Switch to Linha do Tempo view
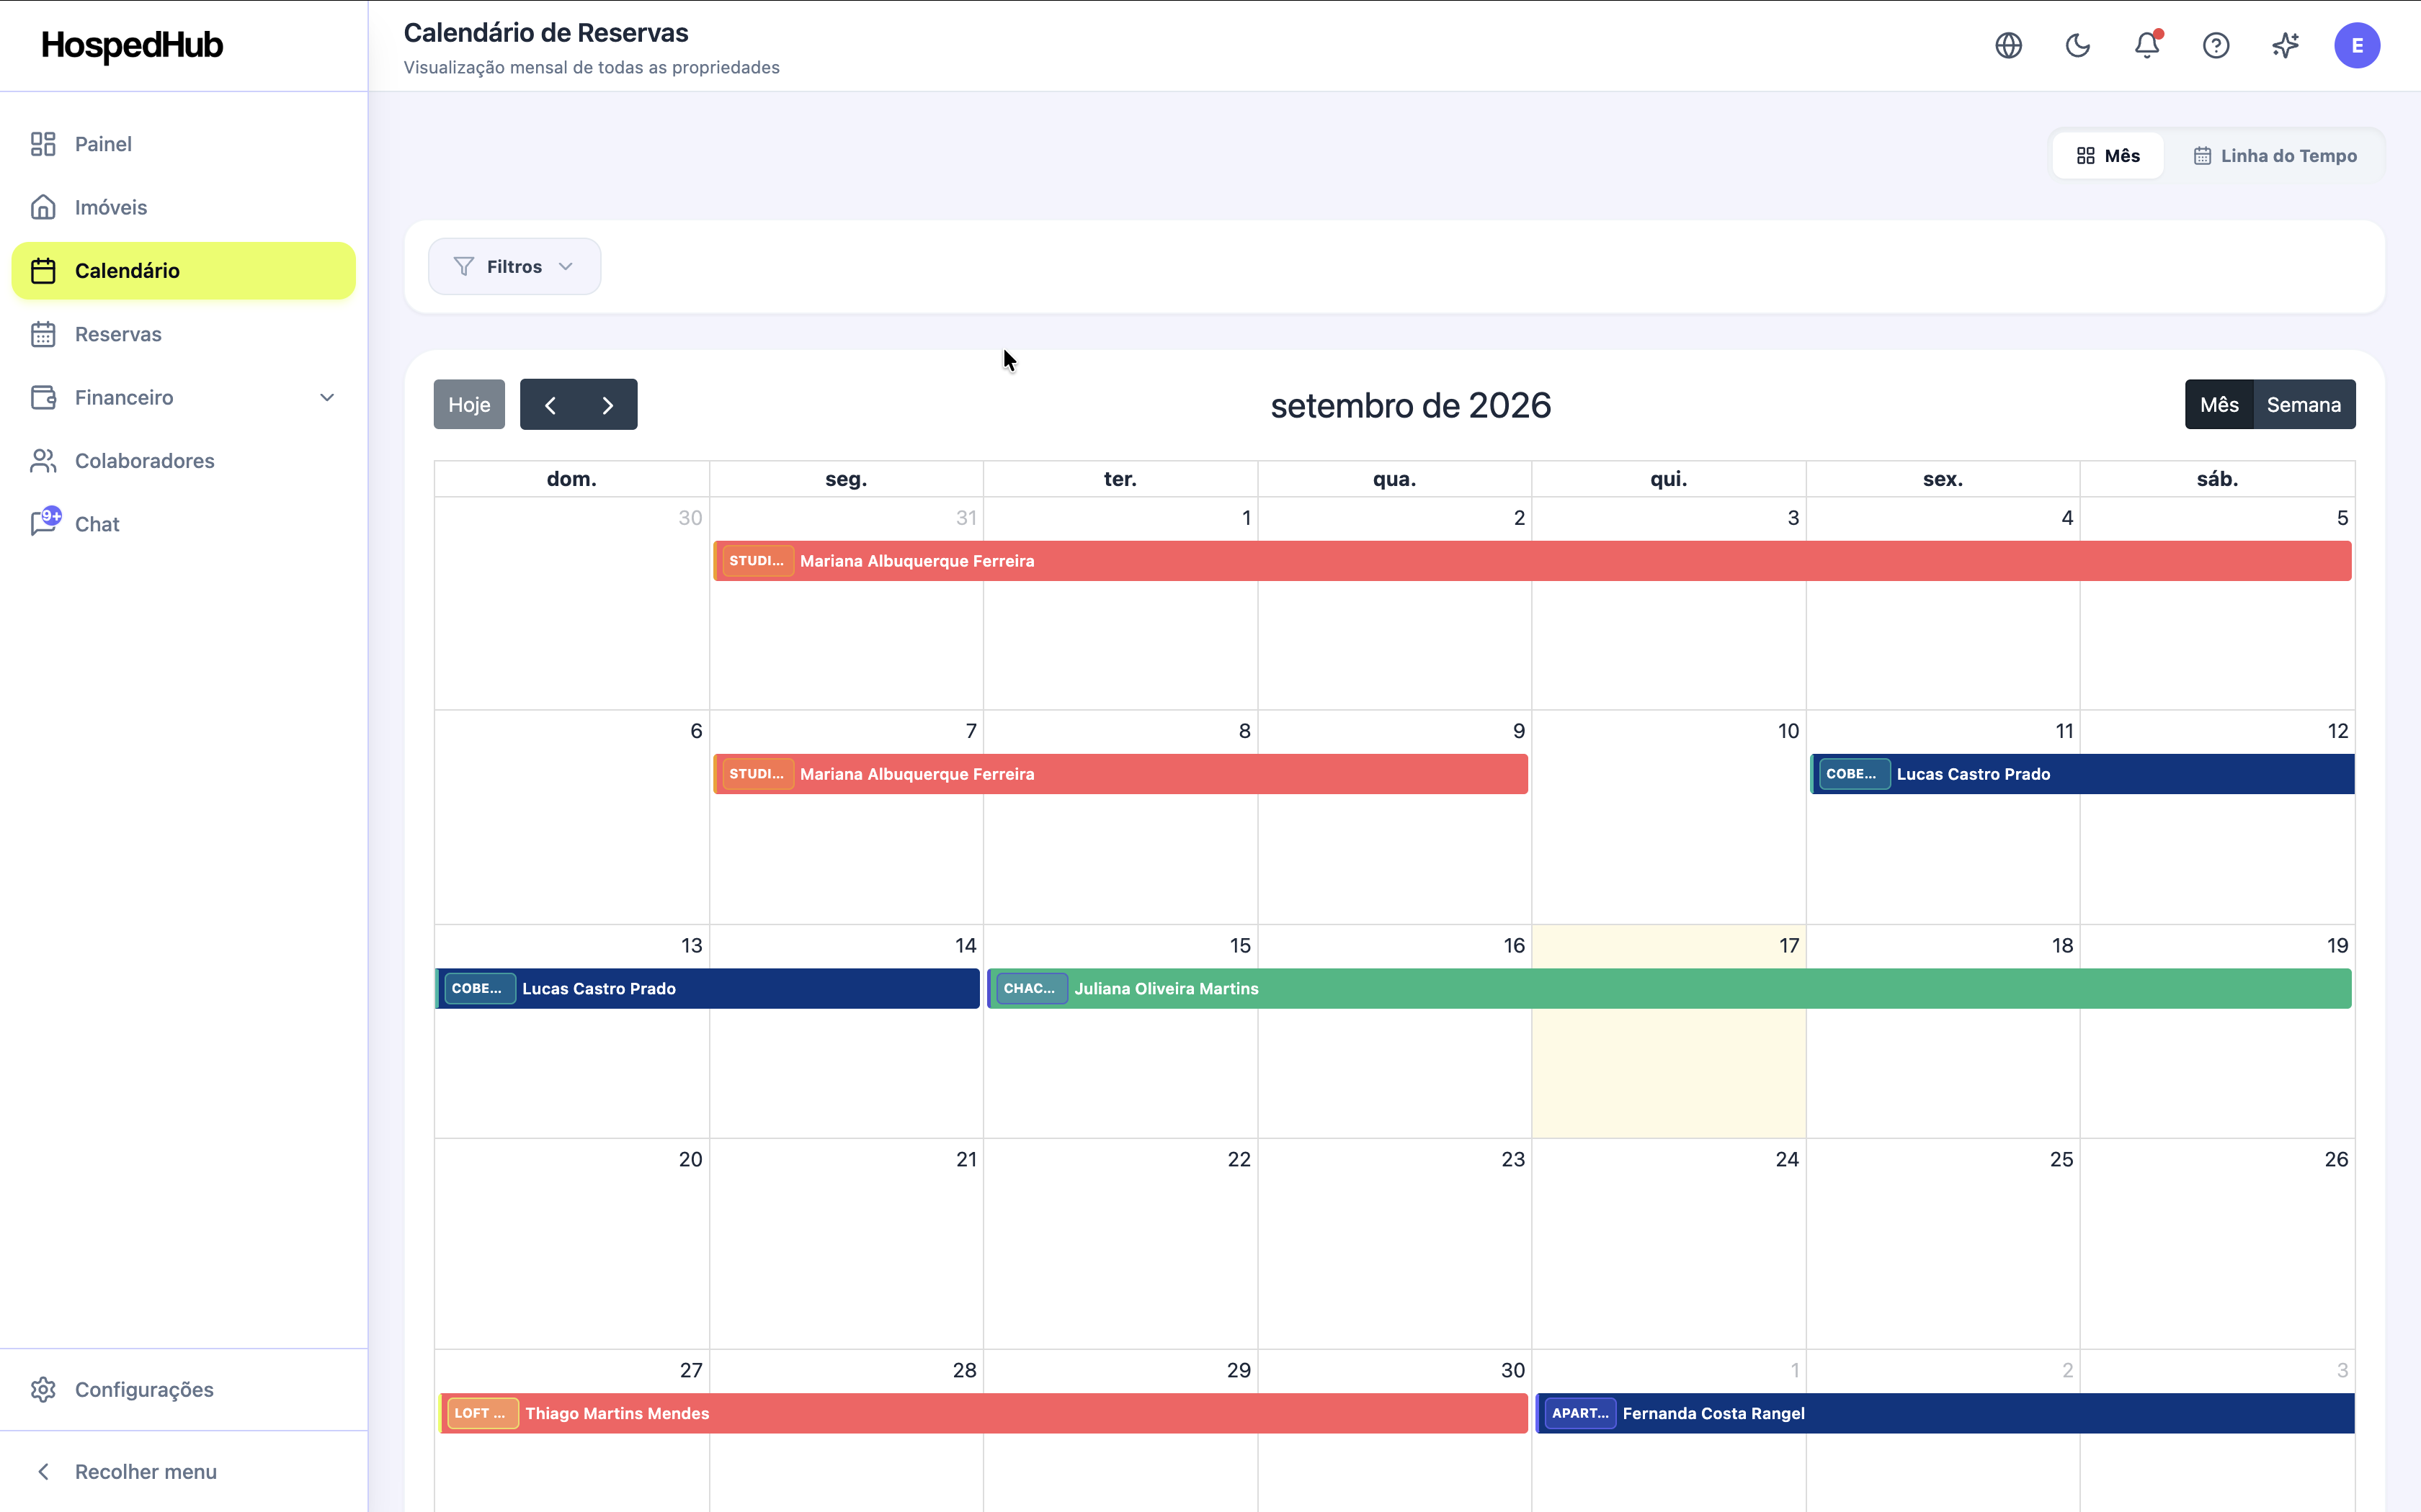2421x1512 pixels. (2275, 155)
